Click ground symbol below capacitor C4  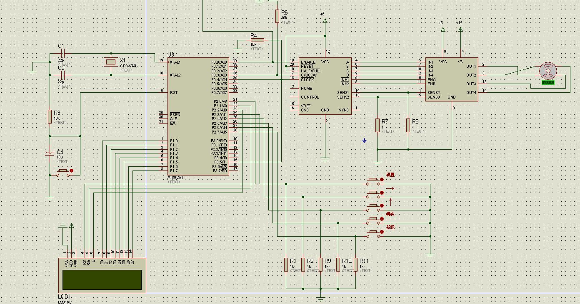tap(50, 198)
